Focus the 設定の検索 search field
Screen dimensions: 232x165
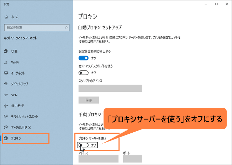(37, 27)
